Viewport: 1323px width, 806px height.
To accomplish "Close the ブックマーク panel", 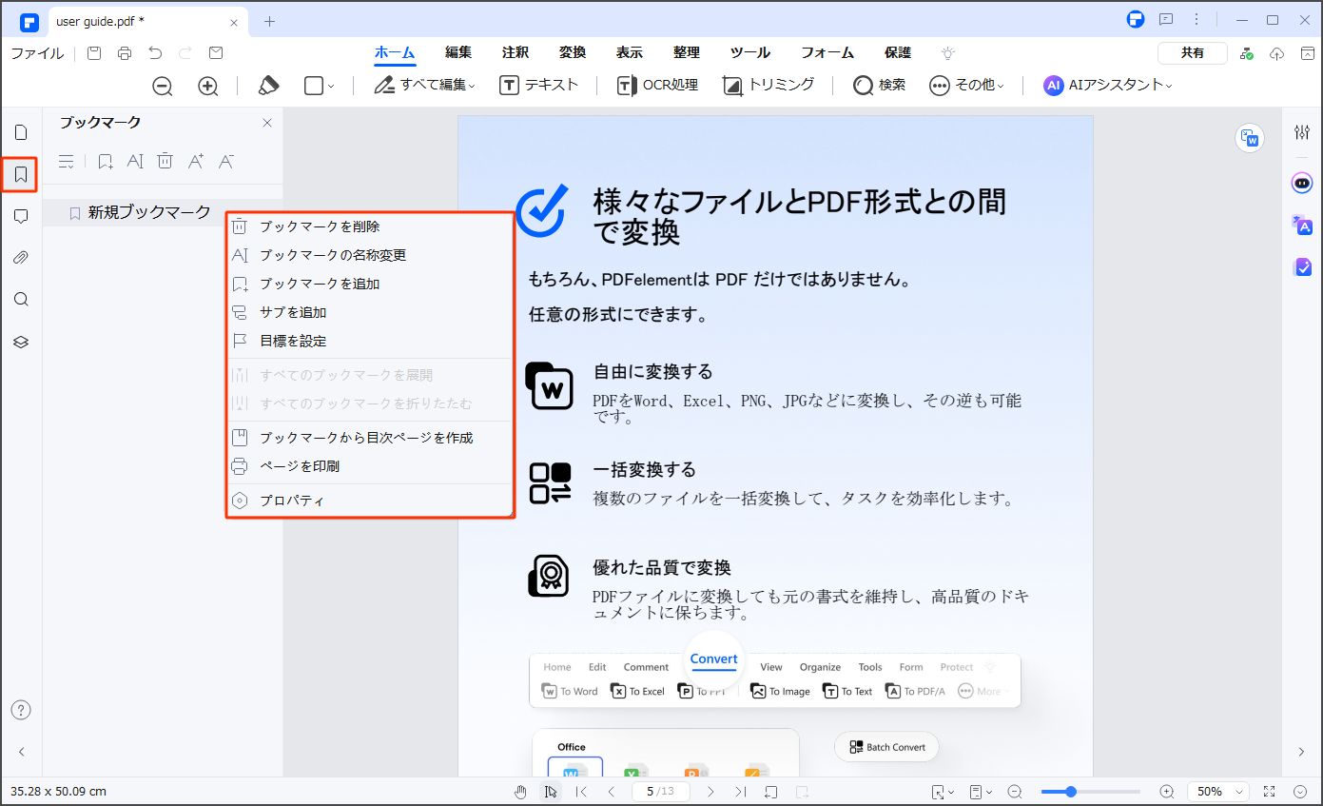I will coord(267,123).
